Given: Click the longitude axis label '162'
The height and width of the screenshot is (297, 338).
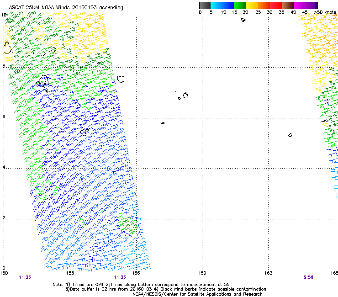Looking at the screenshot, I should [269, 273].
